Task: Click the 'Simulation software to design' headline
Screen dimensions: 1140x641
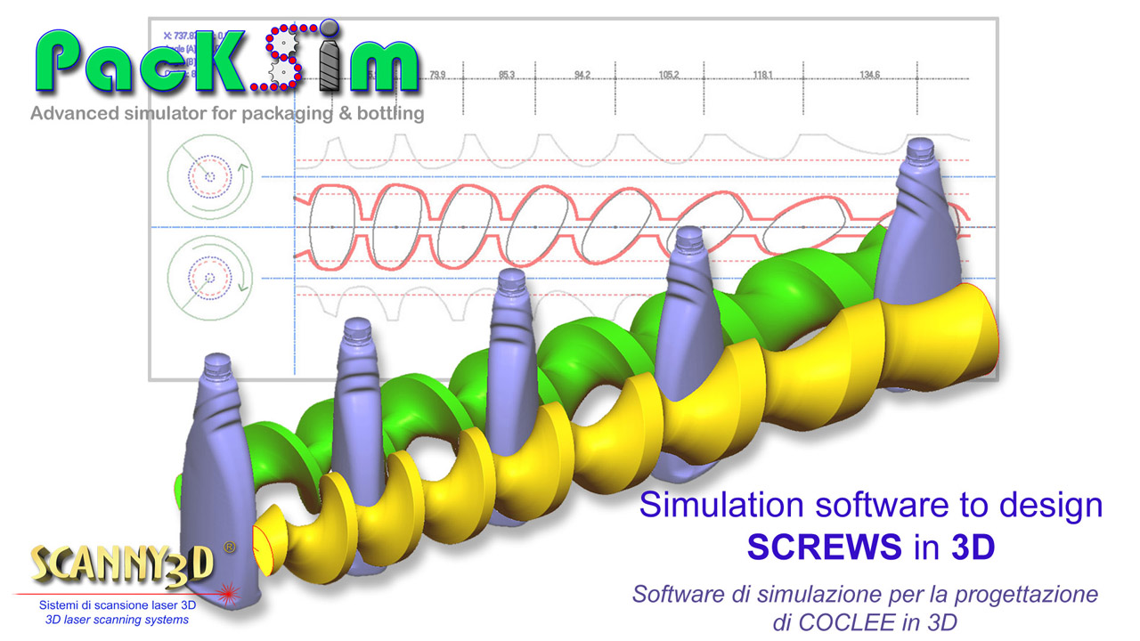Action: coord(870,505)
